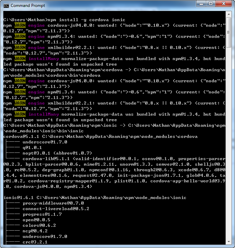
Task: Click the 'node_modules\ionic\bin\ionic' path line
Action: [43, 131]
